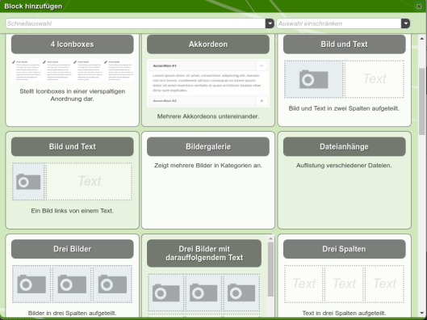427x320 pixels.
Task: Choose the Dateianhänge block
Action: point(344,146)
